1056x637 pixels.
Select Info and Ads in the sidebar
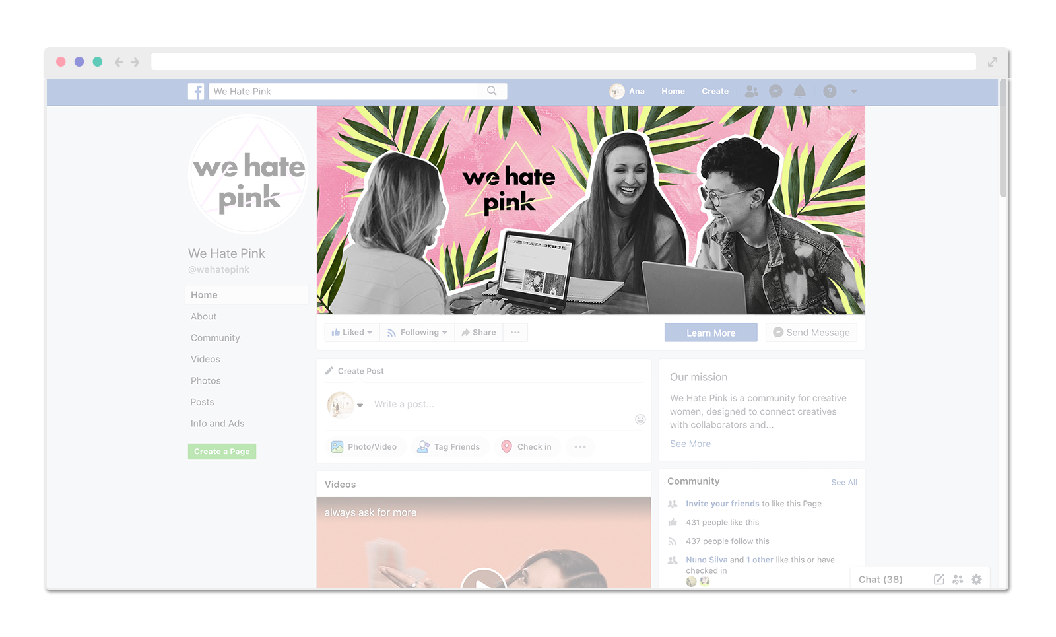click(217, 424)
